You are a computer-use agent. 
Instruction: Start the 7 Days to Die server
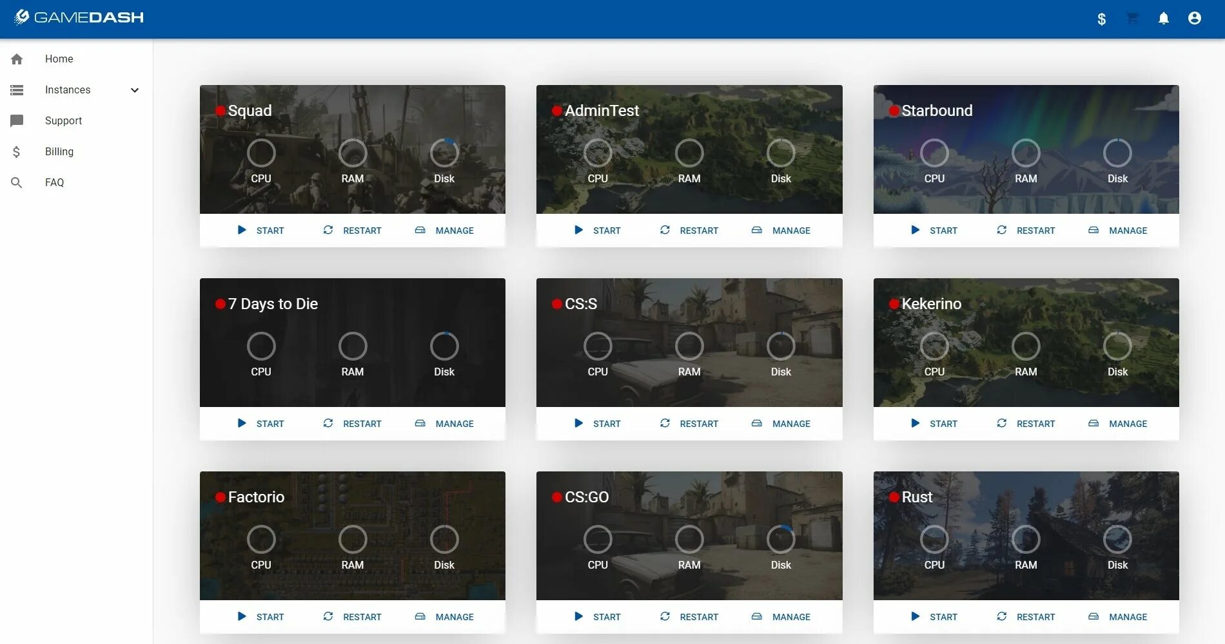click(260, 424)
